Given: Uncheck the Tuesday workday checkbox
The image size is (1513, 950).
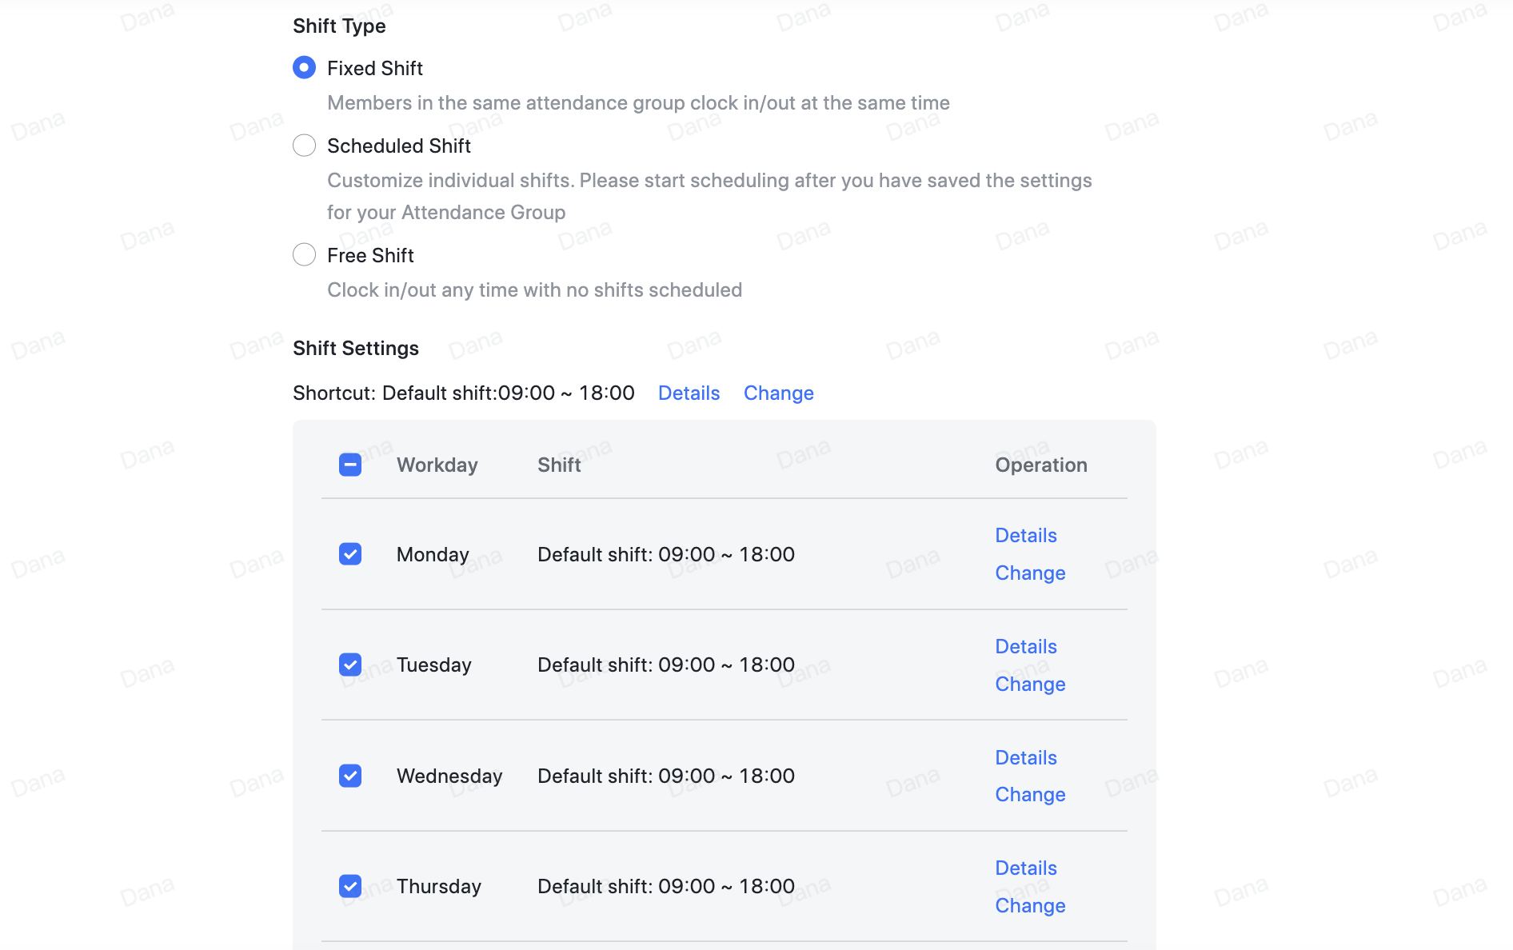Looking at the screenshot, I should (x=350, y=665).
